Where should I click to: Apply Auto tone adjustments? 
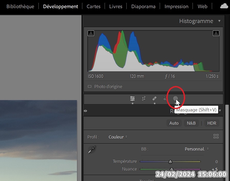coord(174,123)
